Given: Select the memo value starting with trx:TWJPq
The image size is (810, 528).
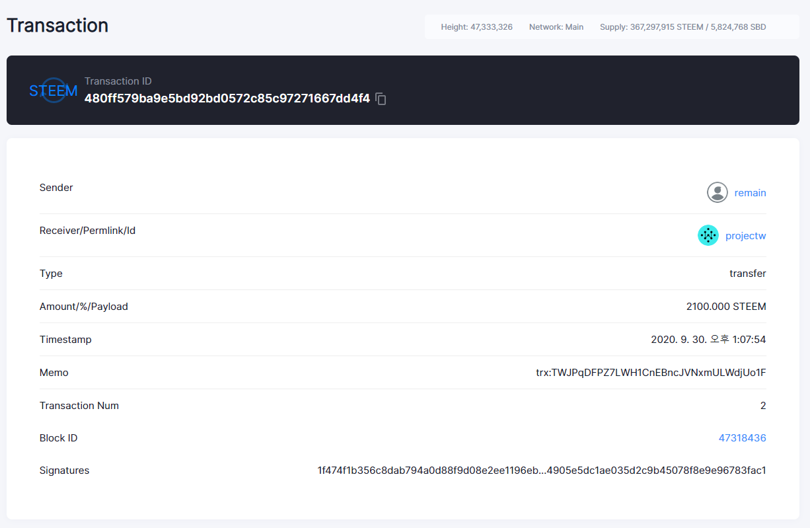Looking at the screenshot, I should click(x=651, y=373).
